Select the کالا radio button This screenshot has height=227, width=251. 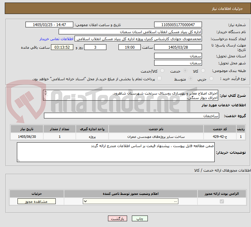coord(203,71)
